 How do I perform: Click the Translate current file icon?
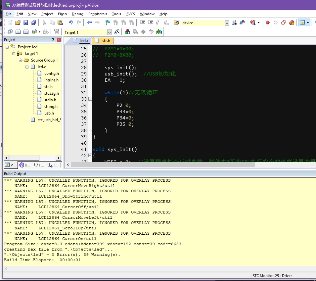(10, 32)
